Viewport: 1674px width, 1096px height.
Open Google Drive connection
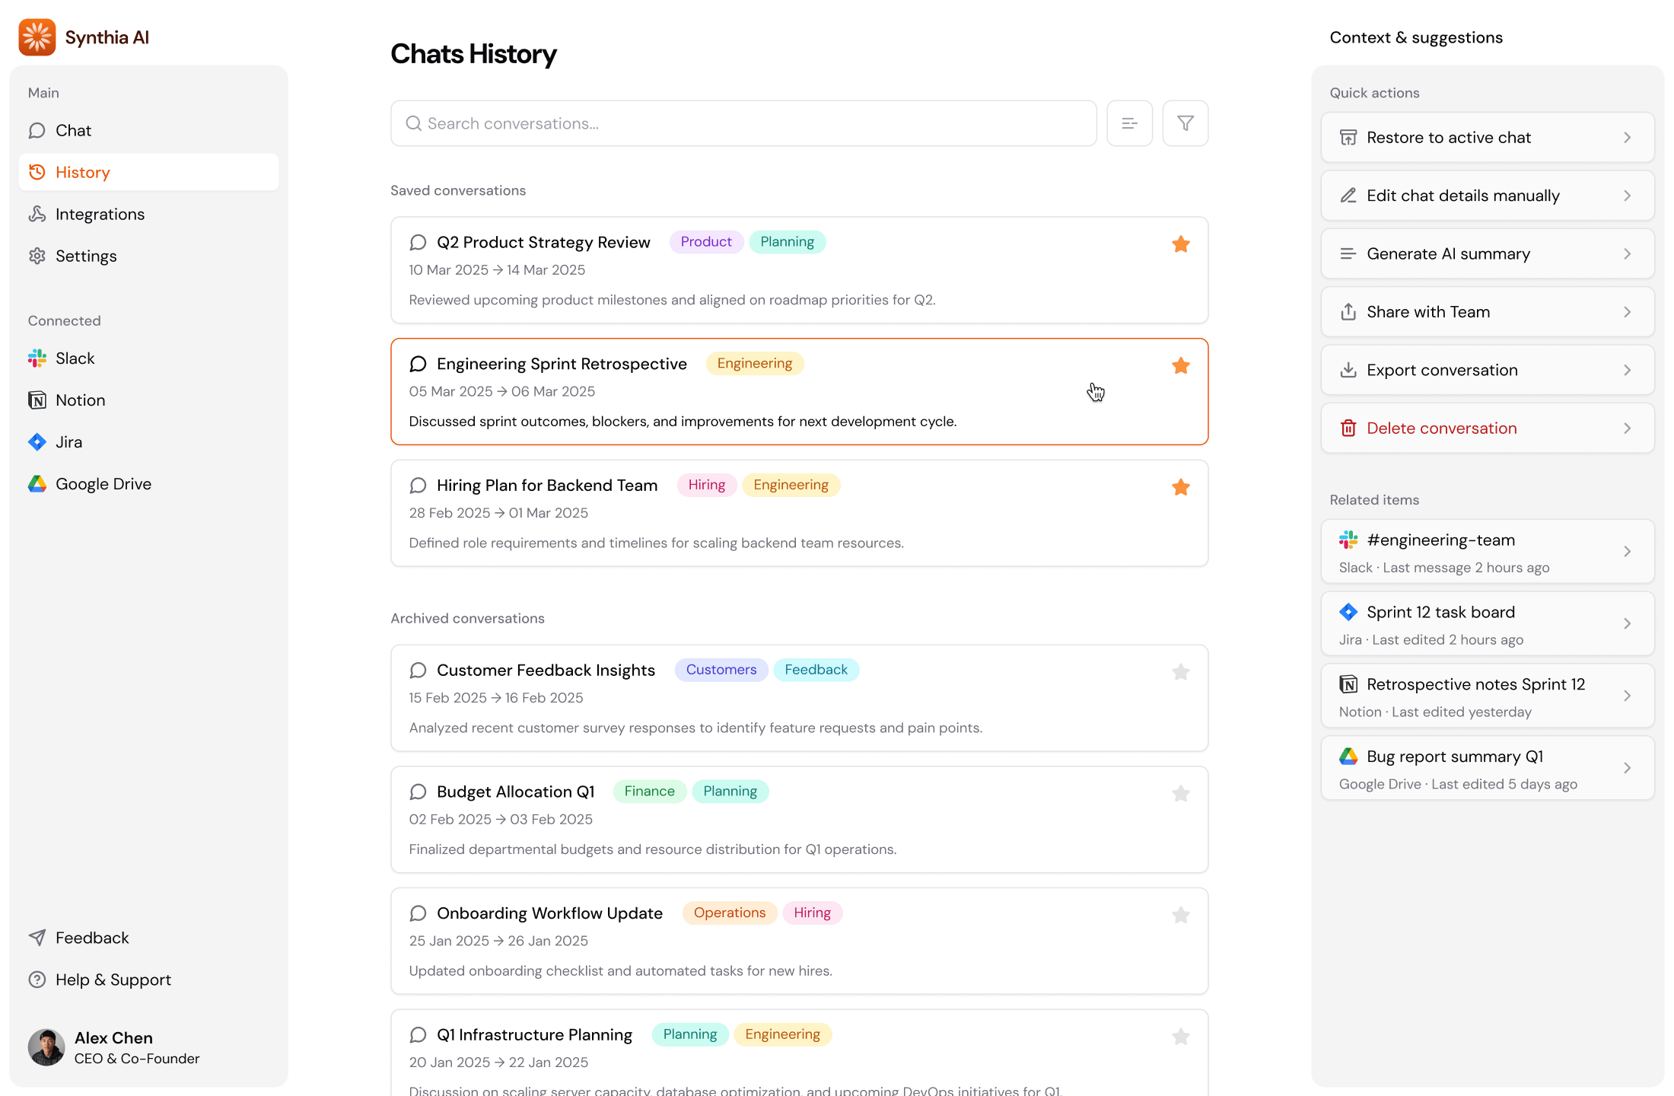[103, 483]
